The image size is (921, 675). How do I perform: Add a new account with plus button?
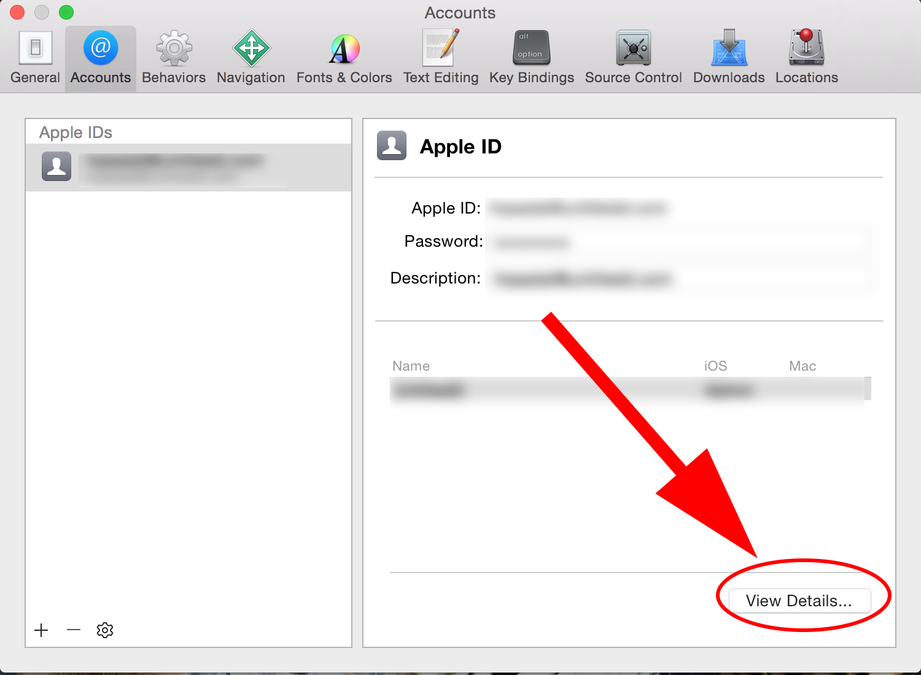coord(41,630)
